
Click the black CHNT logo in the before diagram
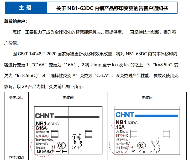tap(45, 116)
